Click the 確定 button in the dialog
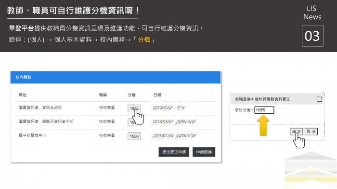This screenshot has height=189, width=337. (297, 131)
